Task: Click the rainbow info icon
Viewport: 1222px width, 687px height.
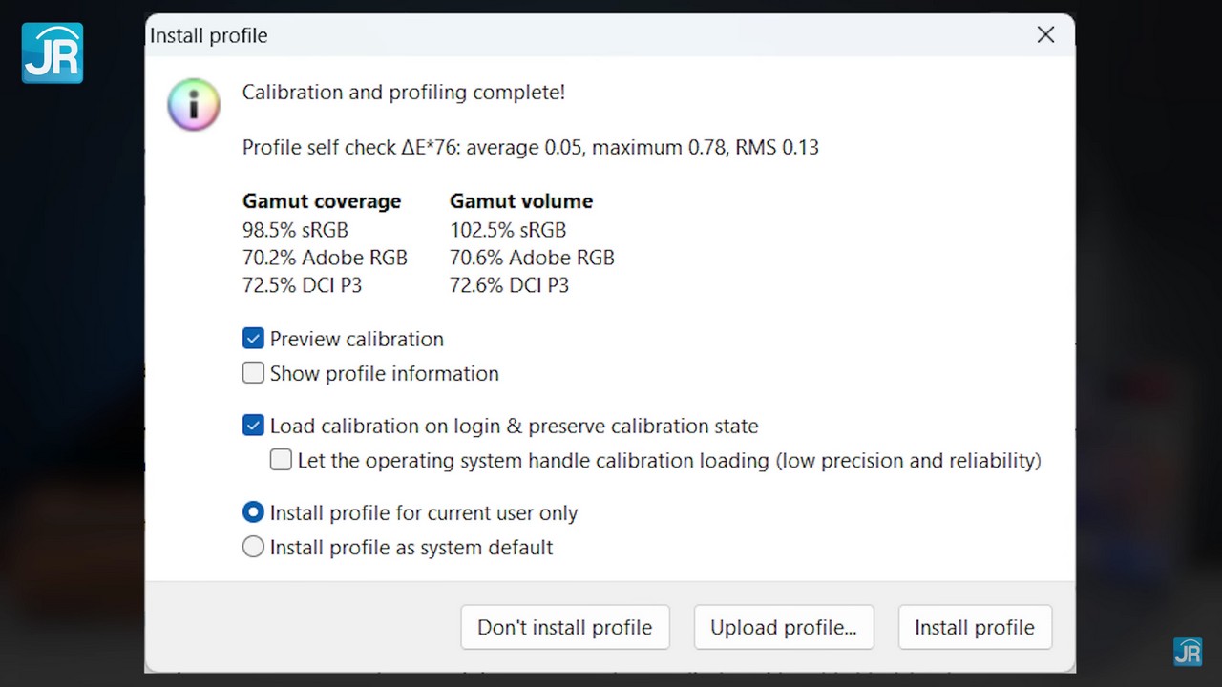Action: tap(194, 104)
